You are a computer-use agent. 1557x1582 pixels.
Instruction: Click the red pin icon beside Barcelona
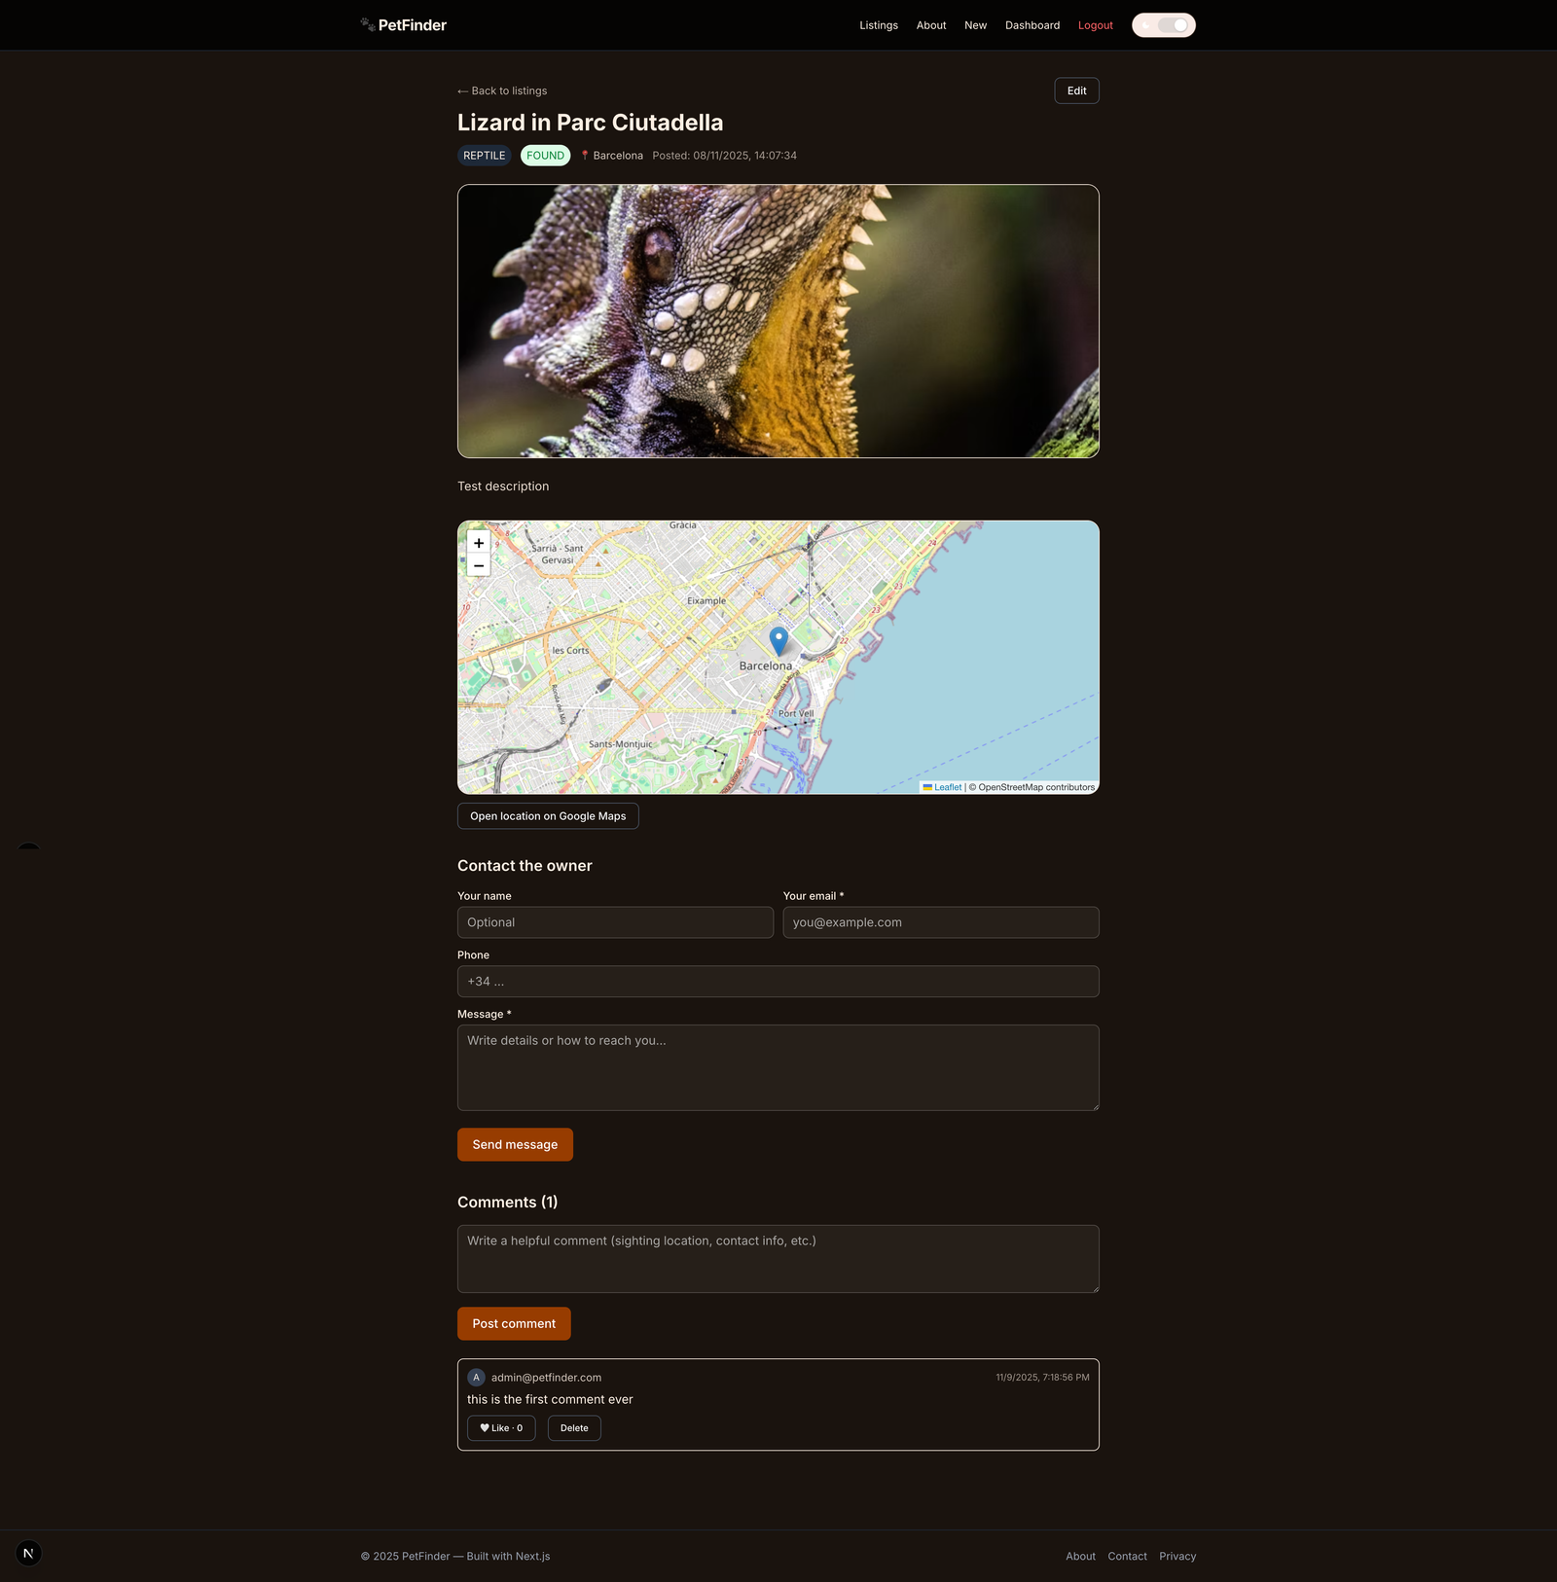coord(584,155)
